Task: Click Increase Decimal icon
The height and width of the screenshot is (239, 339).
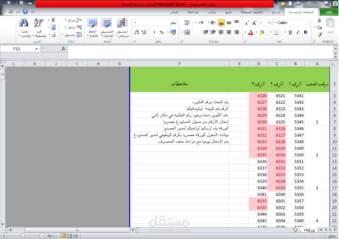Action: coord(144,32)
